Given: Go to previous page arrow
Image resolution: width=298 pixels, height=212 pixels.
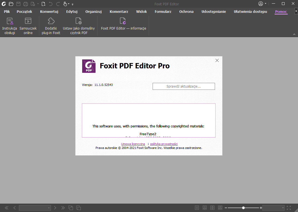Looking at the screenshot, I should click(x=14, y=208).
